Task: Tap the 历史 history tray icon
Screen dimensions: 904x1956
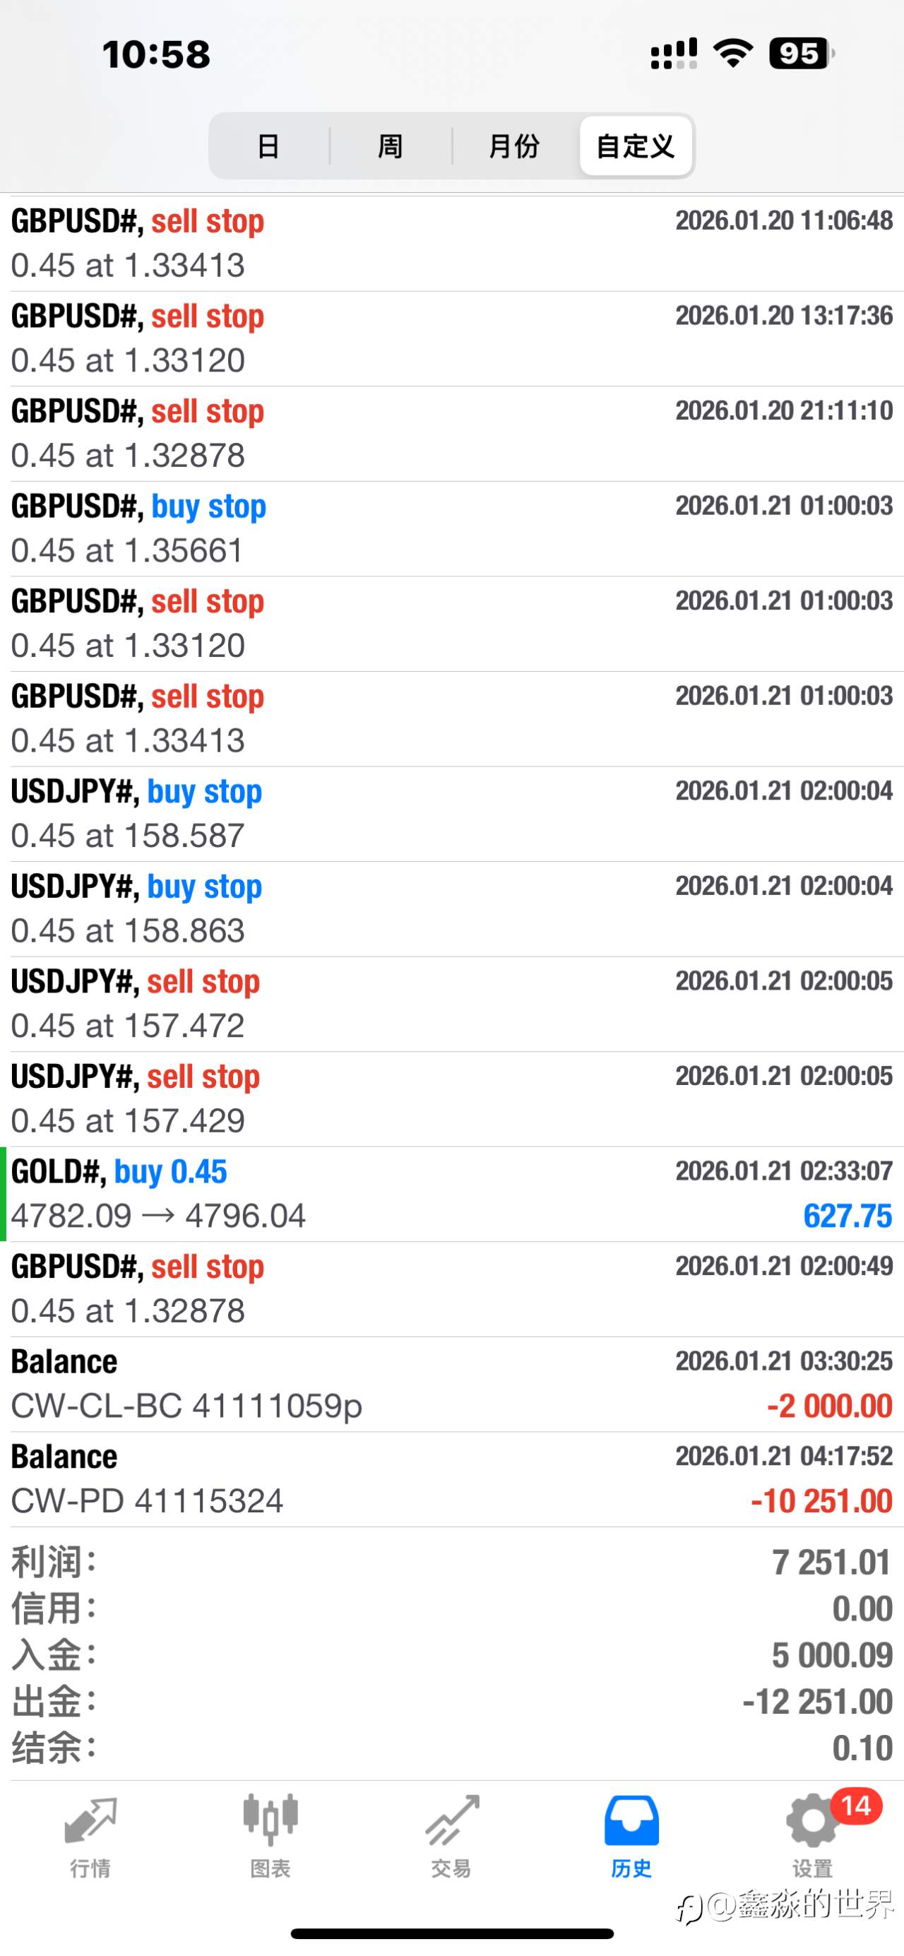Action: coord(631,1821)
